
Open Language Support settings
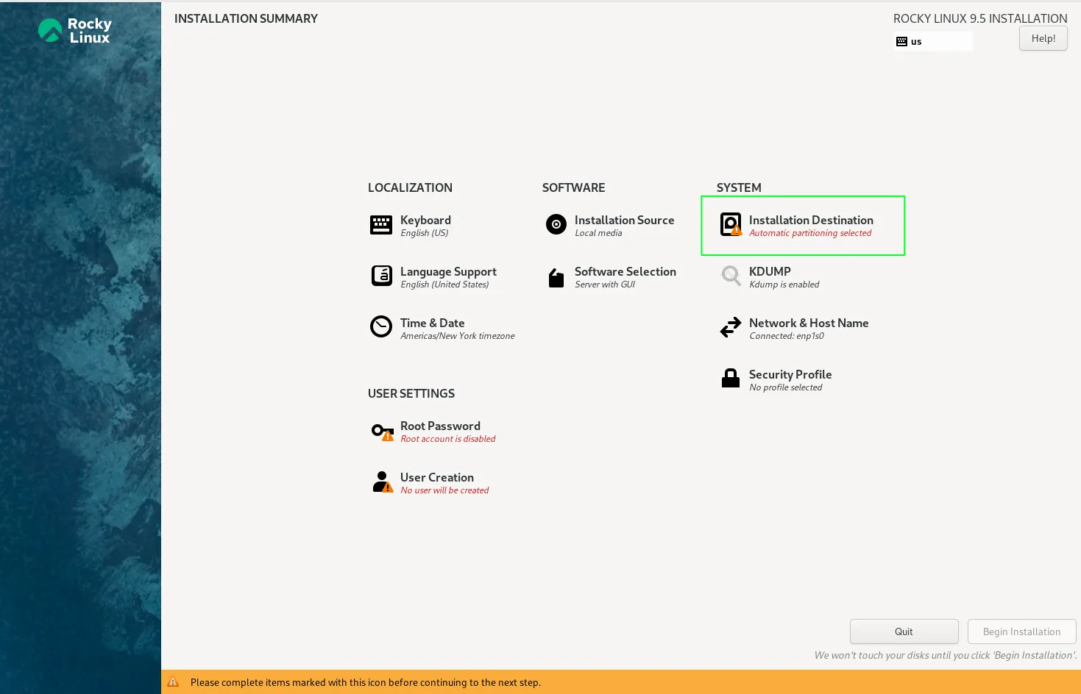pos(448,271)
